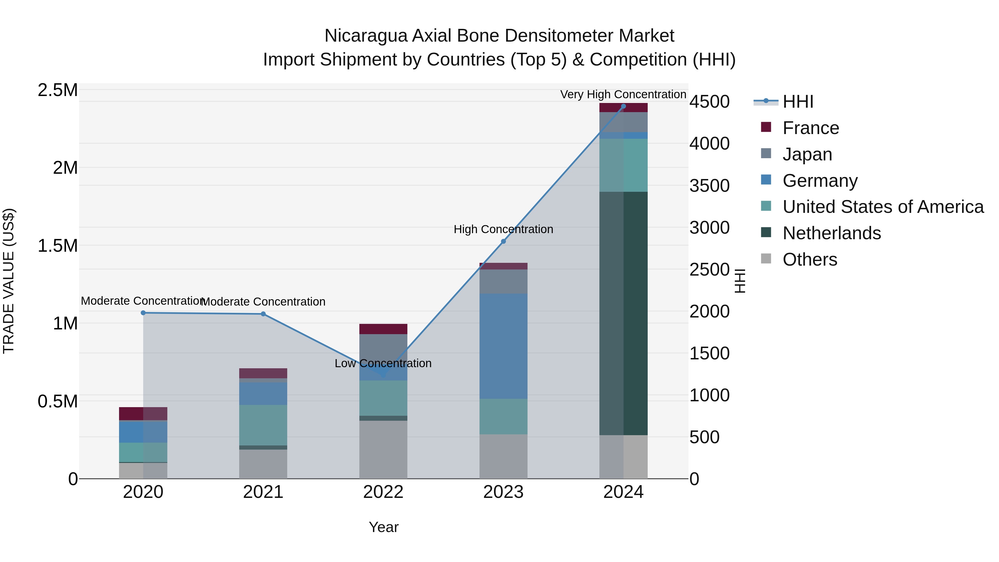This screenshot has height=562, width=999.
Task: Click the right-side 'HHI' axis title
Action: click(740, 281)
